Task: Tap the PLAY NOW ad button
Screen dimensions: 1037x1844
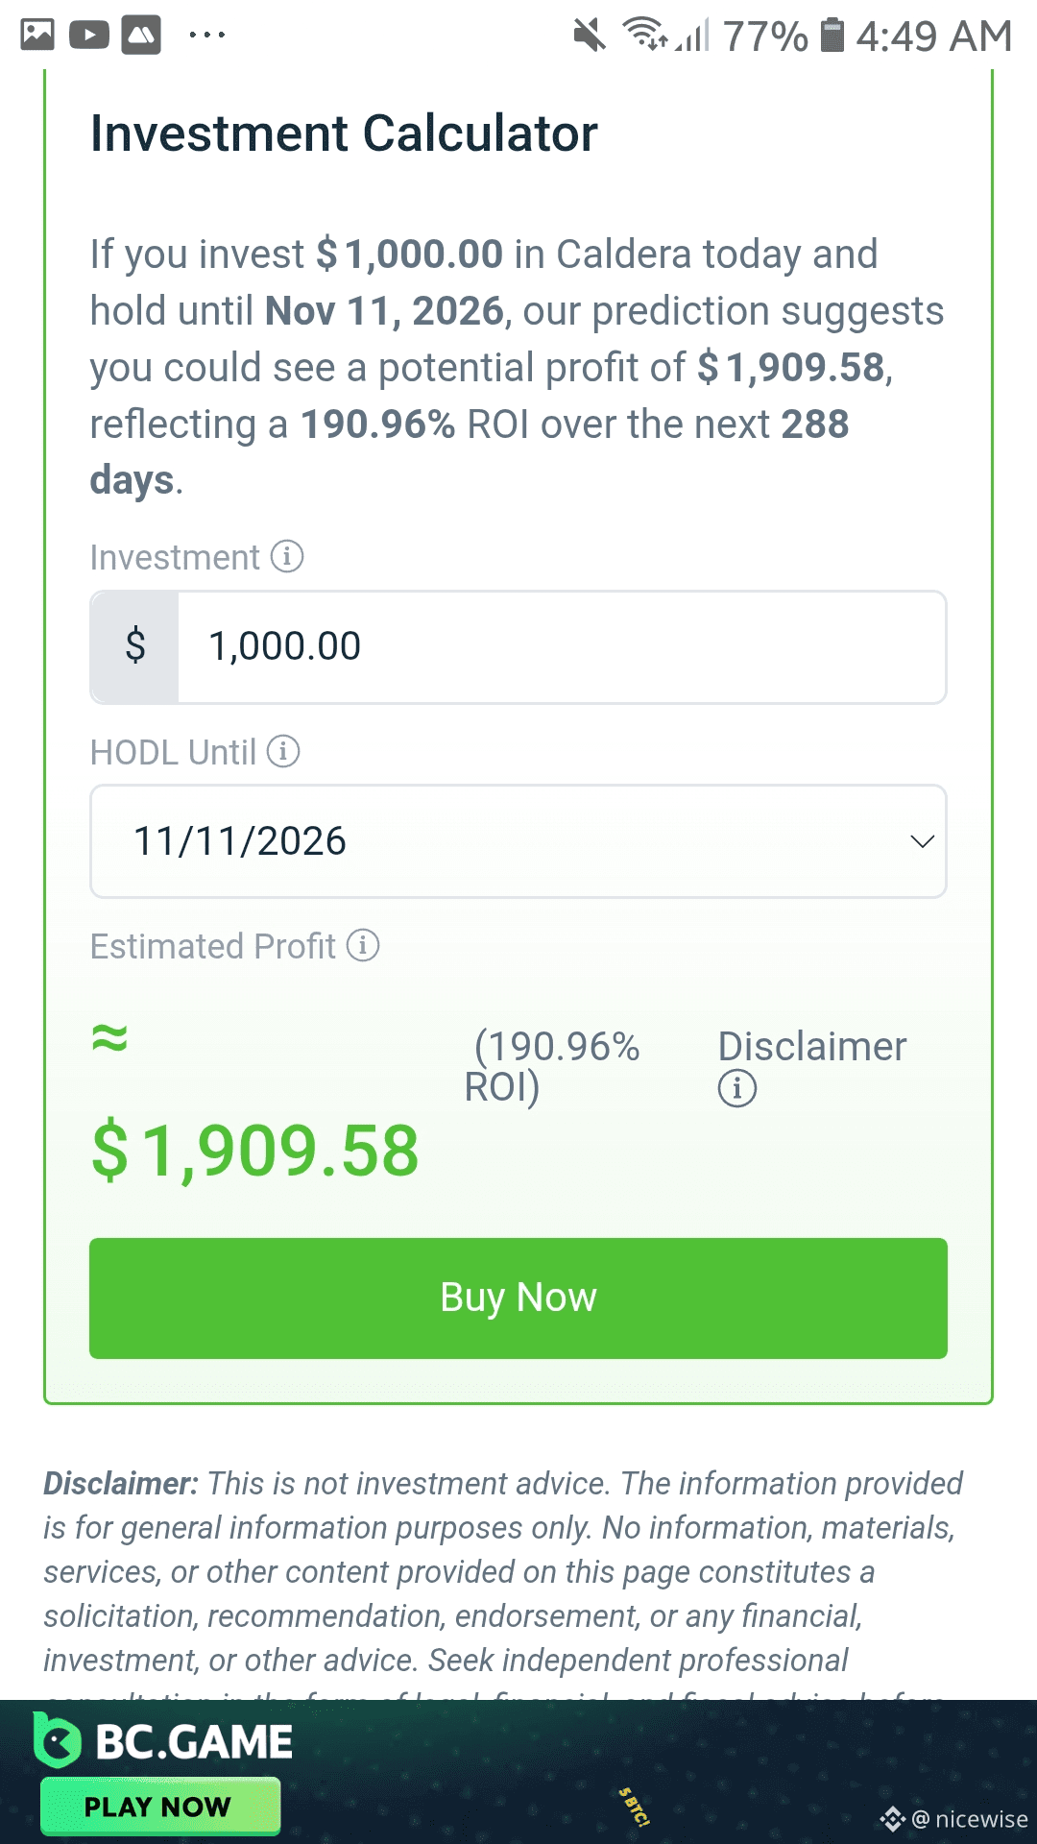Action: [x=160, y=1807]
